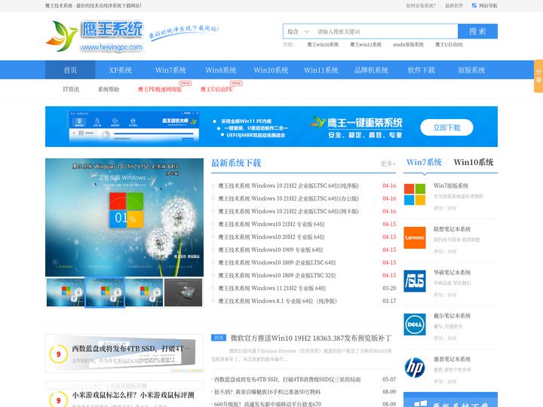Open the ASUS logo icon

click(415, 281)
